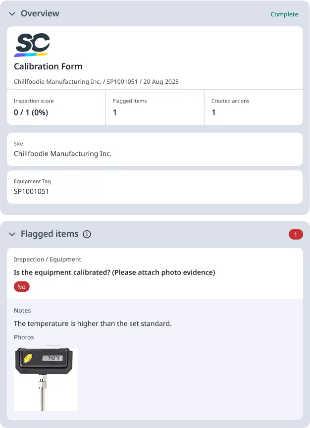Open the Flagged items info tooltip
The width and height of the screenshot is (310, 428).
87,234
